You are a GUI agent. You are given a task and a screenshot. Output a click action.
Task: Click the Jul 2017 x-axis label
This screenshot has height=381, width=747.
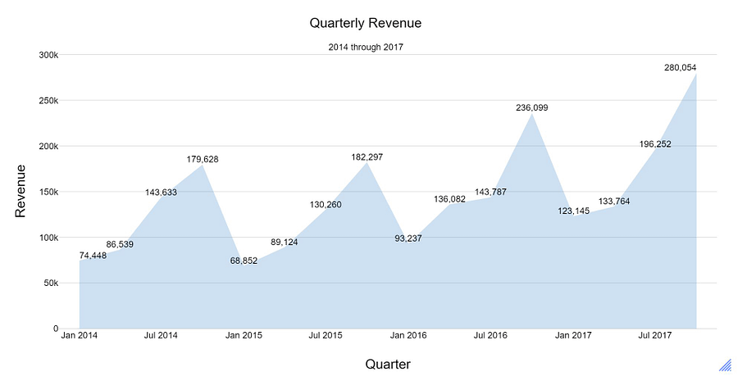tap(655, 336)
